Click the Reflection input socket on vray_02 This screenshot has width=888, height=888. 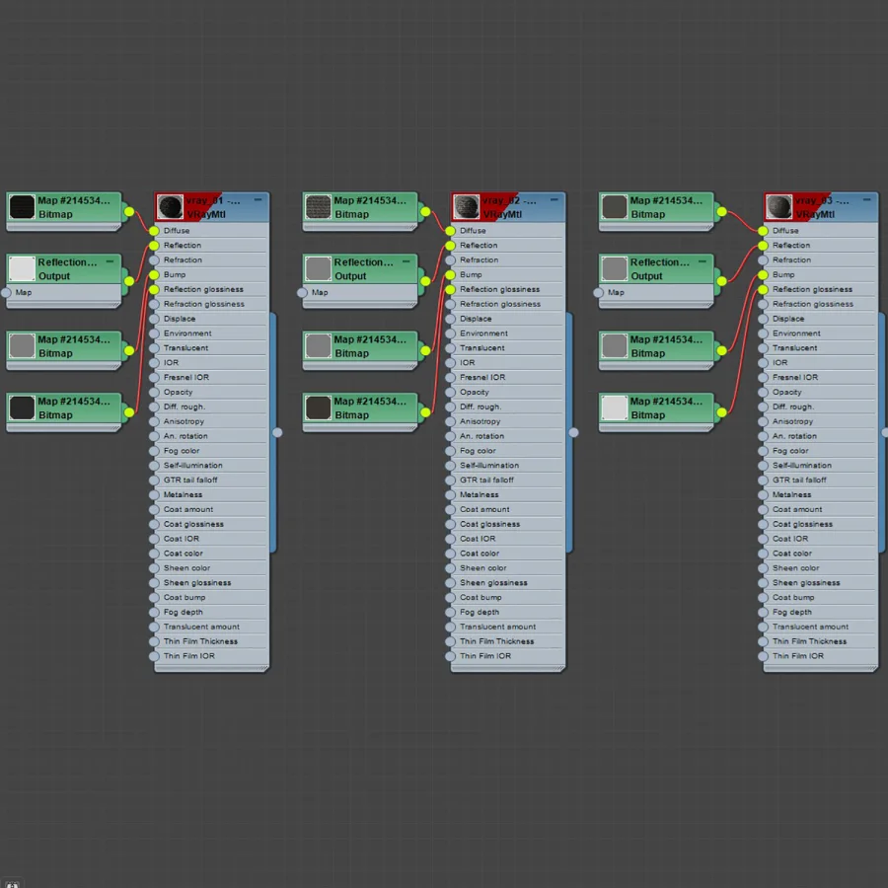tap(450, 246)
